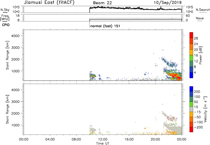Click the '4' value on Power scale
The image size is (210, 145).
(x=195, y=72)
